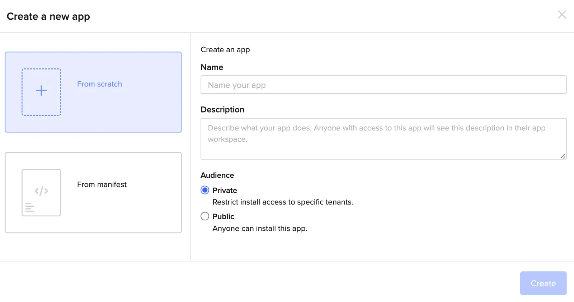Screen dimensions: 574x302
Task: Select the From manifest option card
Action: point(93,193)
